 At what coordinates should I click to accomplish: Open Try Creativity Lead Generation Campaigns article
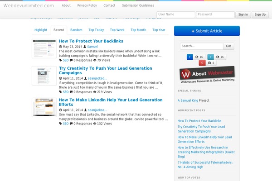click(x=106, y=71)
